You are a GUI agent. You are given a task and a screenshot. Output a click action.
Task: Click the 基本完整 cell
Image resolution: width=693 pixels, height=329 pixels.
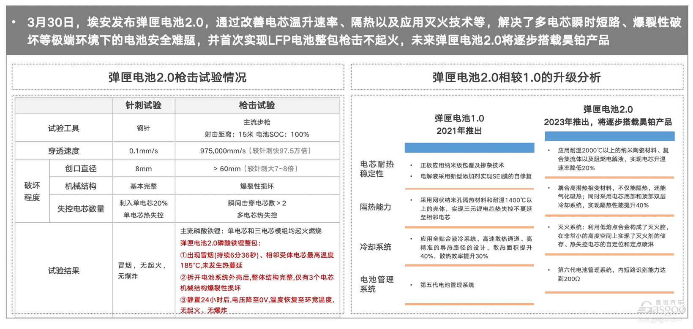(144, 186)
